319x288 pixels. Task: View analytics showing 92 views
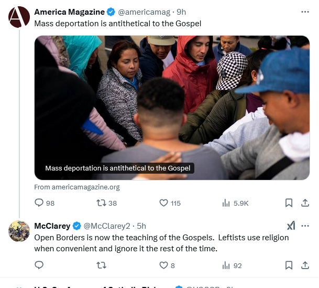point(232,265)
